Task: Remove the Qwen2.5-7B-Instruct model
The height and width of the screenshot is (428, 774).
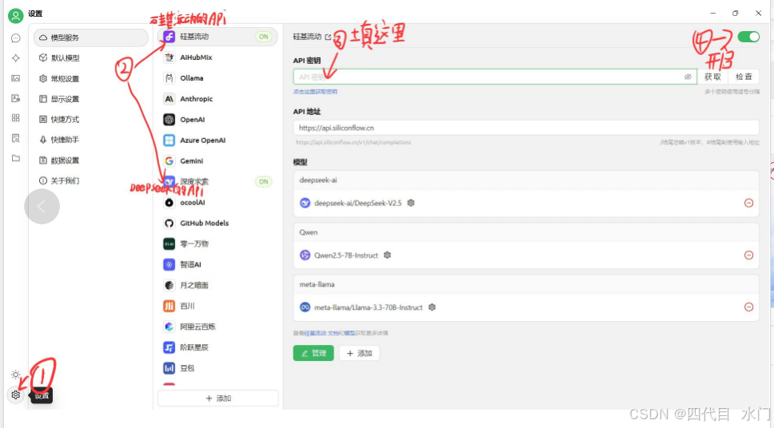Action: tap(749, 255)
